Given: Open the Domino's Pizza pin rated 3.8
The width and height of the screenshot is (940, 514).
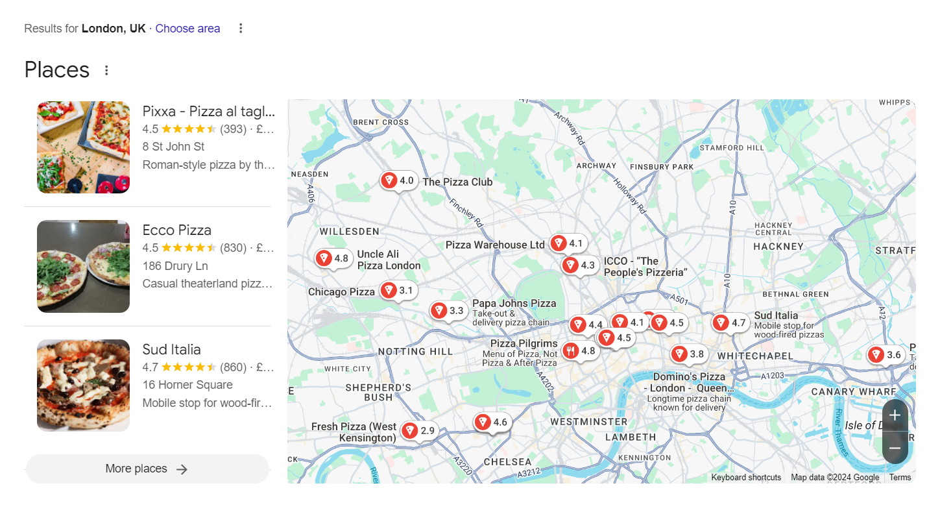Looking at the screenshot, I should (x=689, y=354).
